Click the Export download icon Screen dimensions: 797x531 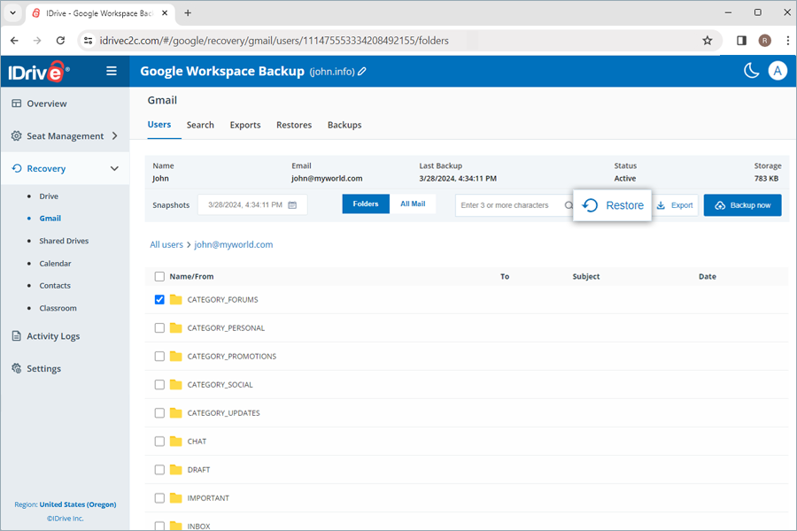(660, 204)
